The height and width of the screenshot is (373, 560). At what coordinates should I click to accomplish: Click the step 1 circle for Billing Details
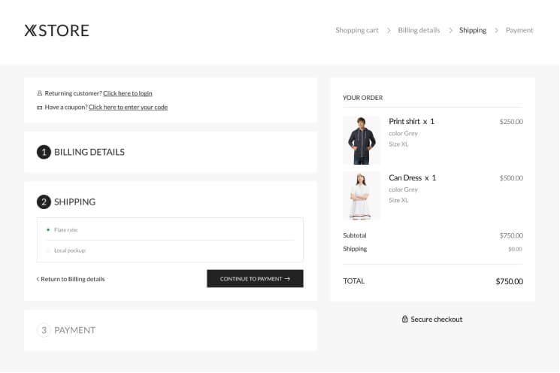click(x=44, y=152)
